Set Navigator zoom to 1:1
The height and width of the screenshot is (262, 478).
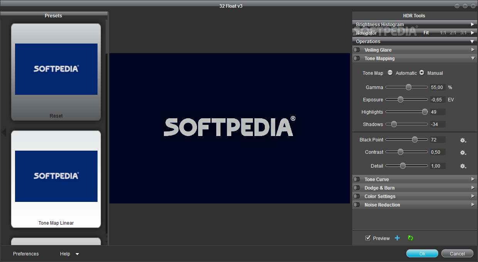[x=443, y=33]
